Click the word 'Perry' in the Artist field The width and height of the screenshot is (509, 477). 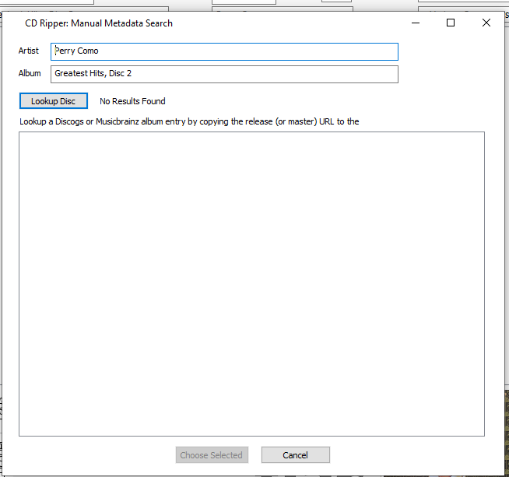[65, 51]
